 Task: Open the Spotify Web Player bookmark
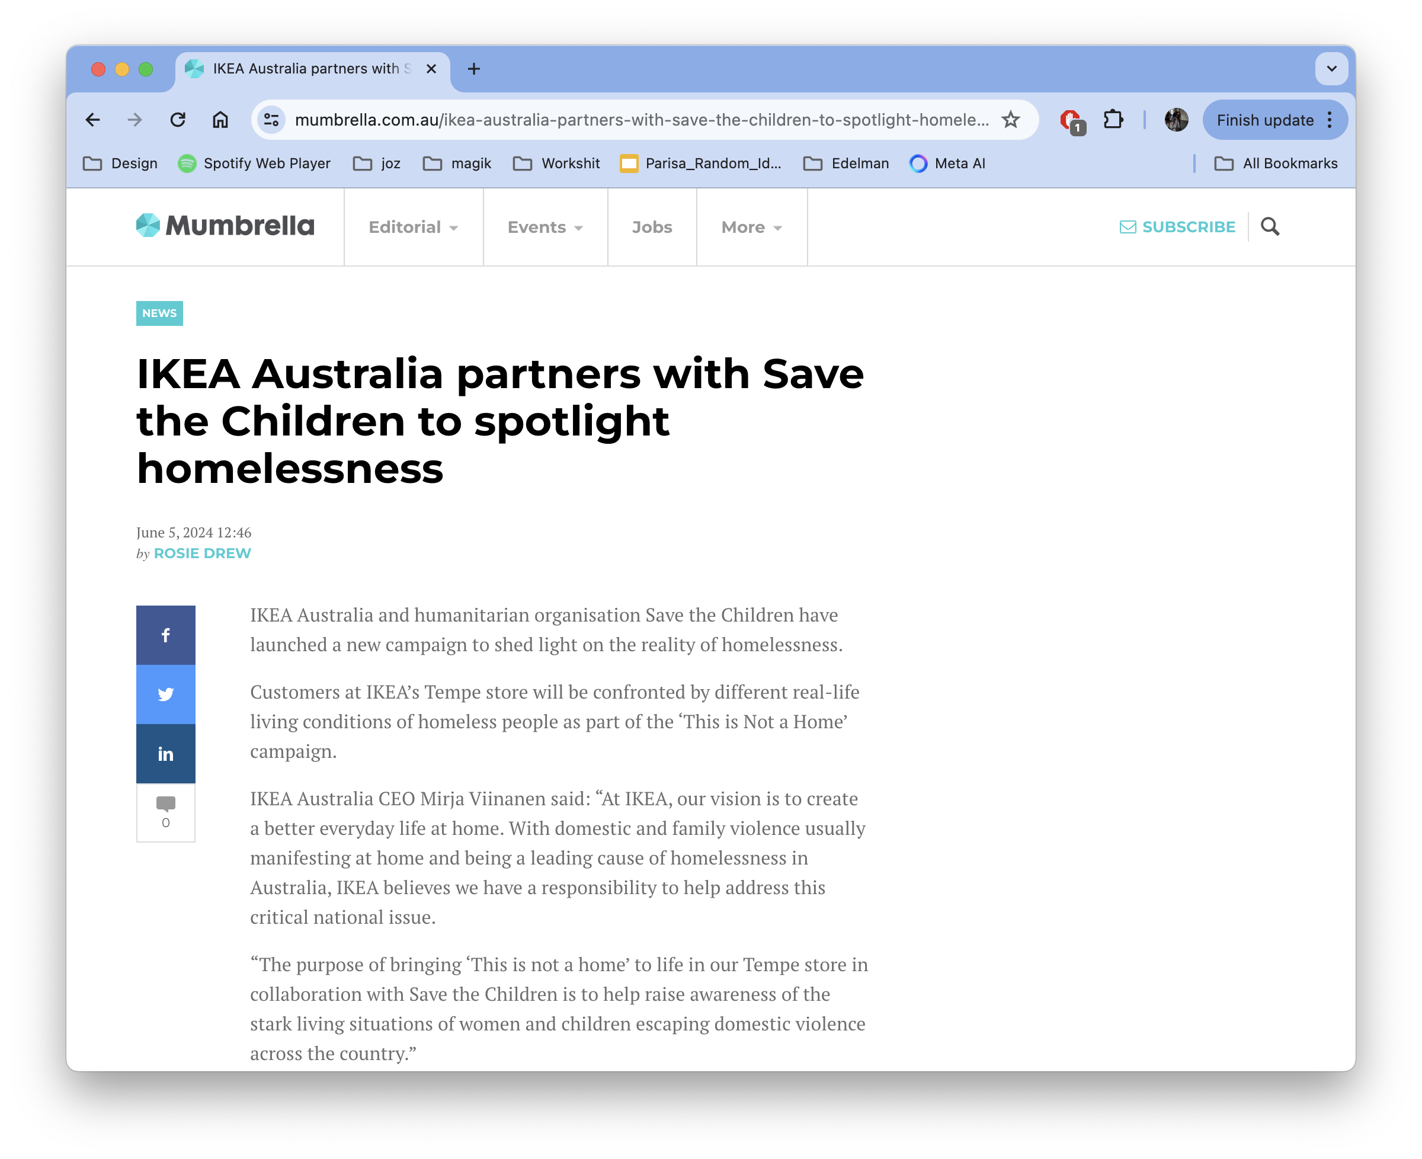pyautogui.click(x=254, y=164)
